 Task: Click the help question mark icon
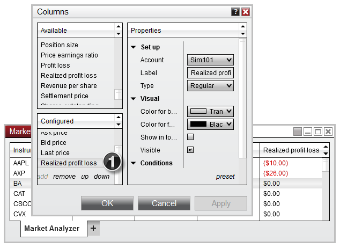(235, 12)
